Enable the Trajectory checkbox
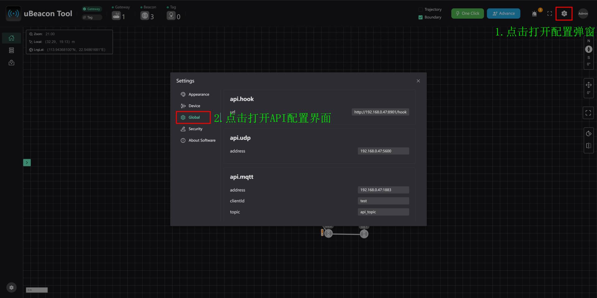The image size is (597, 298). 421,10
